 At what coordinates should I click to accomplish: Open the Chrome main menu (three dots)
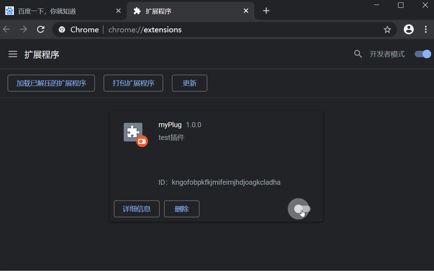[426, 29]
